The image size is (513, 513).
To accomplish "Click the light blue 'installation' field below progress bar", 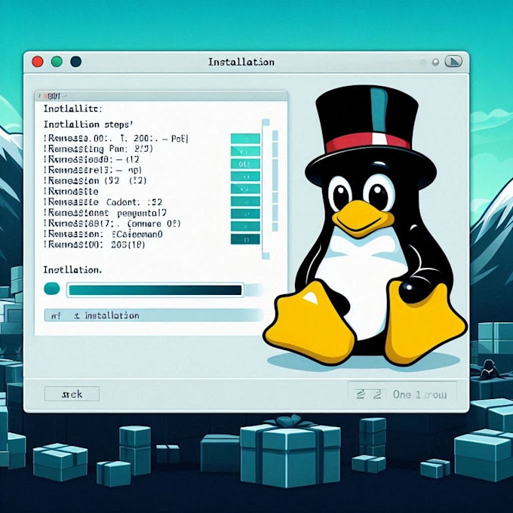I will [154, 315].
